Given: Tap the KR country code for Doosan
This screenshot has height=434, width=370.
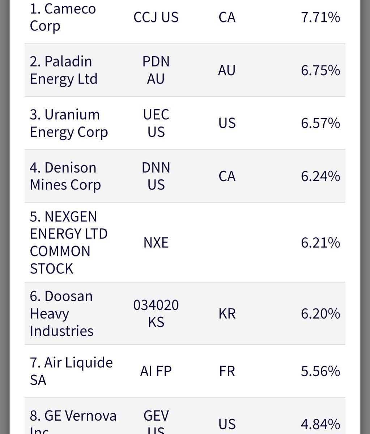Looking at the screenshot, I should pyautogui.click(x=227, y=314).
